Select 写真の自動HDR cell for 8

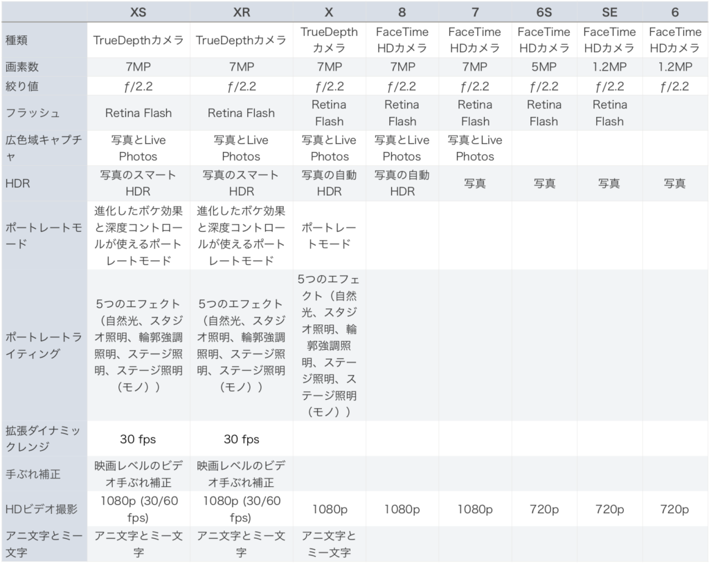tap(402, 183)
